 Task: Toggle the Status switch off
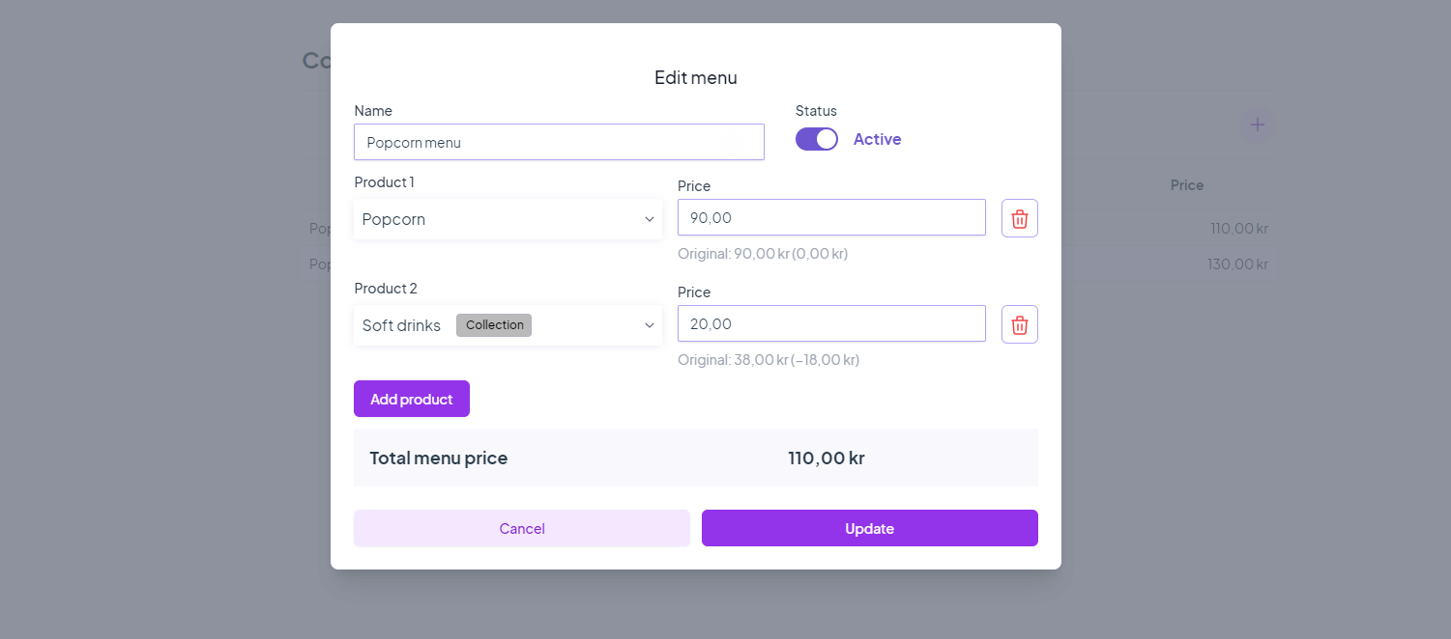pyautogui.click(x=817, y=139)
